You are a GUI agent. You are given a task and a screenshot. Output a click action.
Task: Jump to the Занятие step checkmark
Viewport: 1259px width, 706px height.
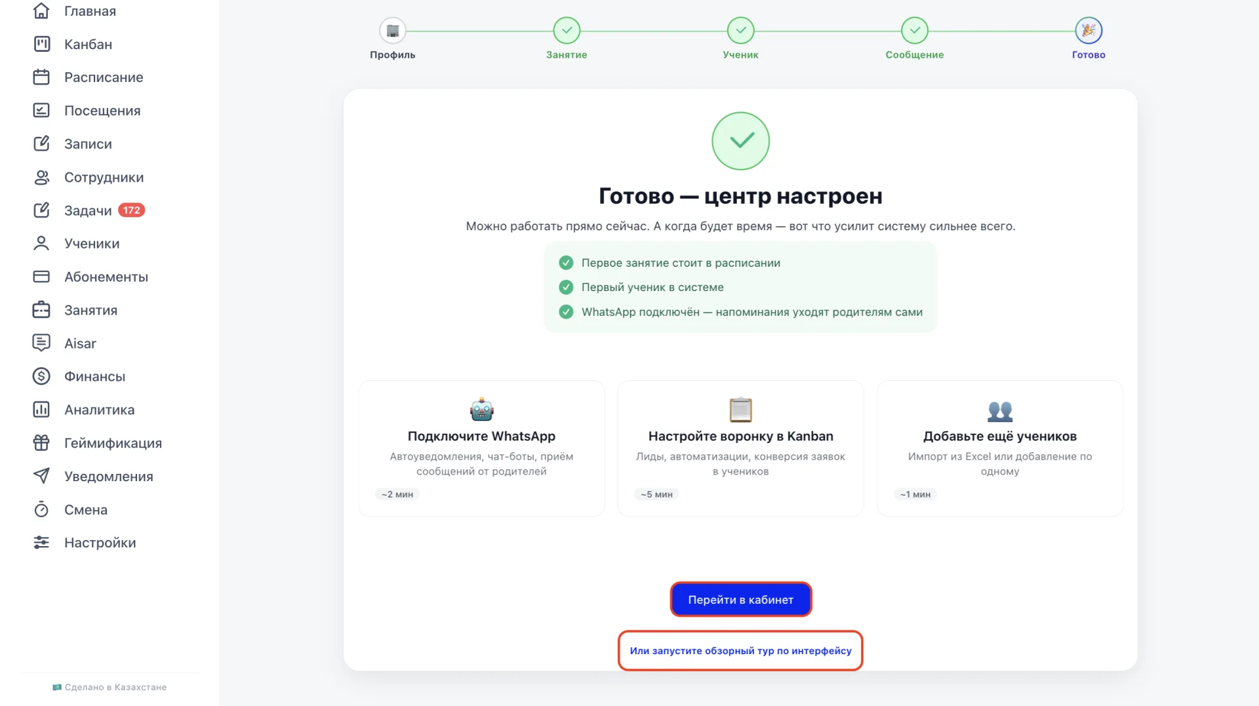[x=567, y=31]
